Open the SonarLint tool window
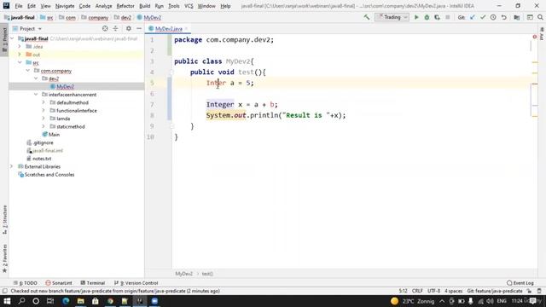 click(59, 283)
